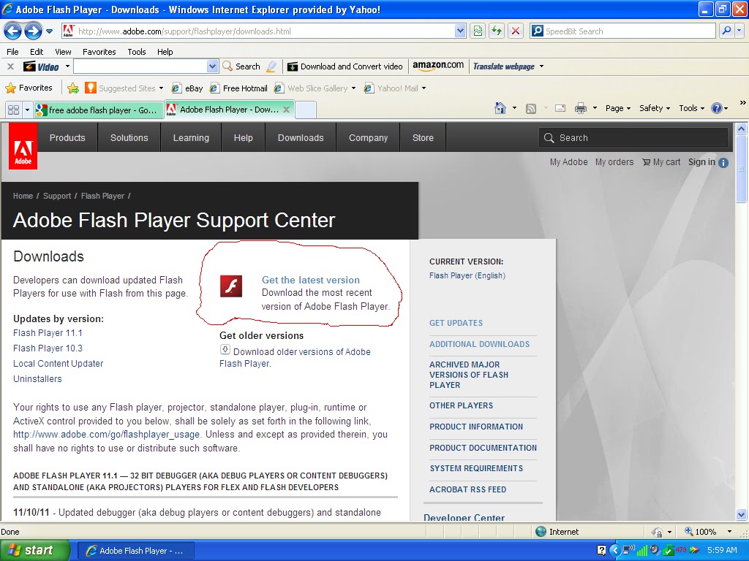Click the 'Get the latest version' link
Viewport: 749px width, 561px height.
pos(310,280)
